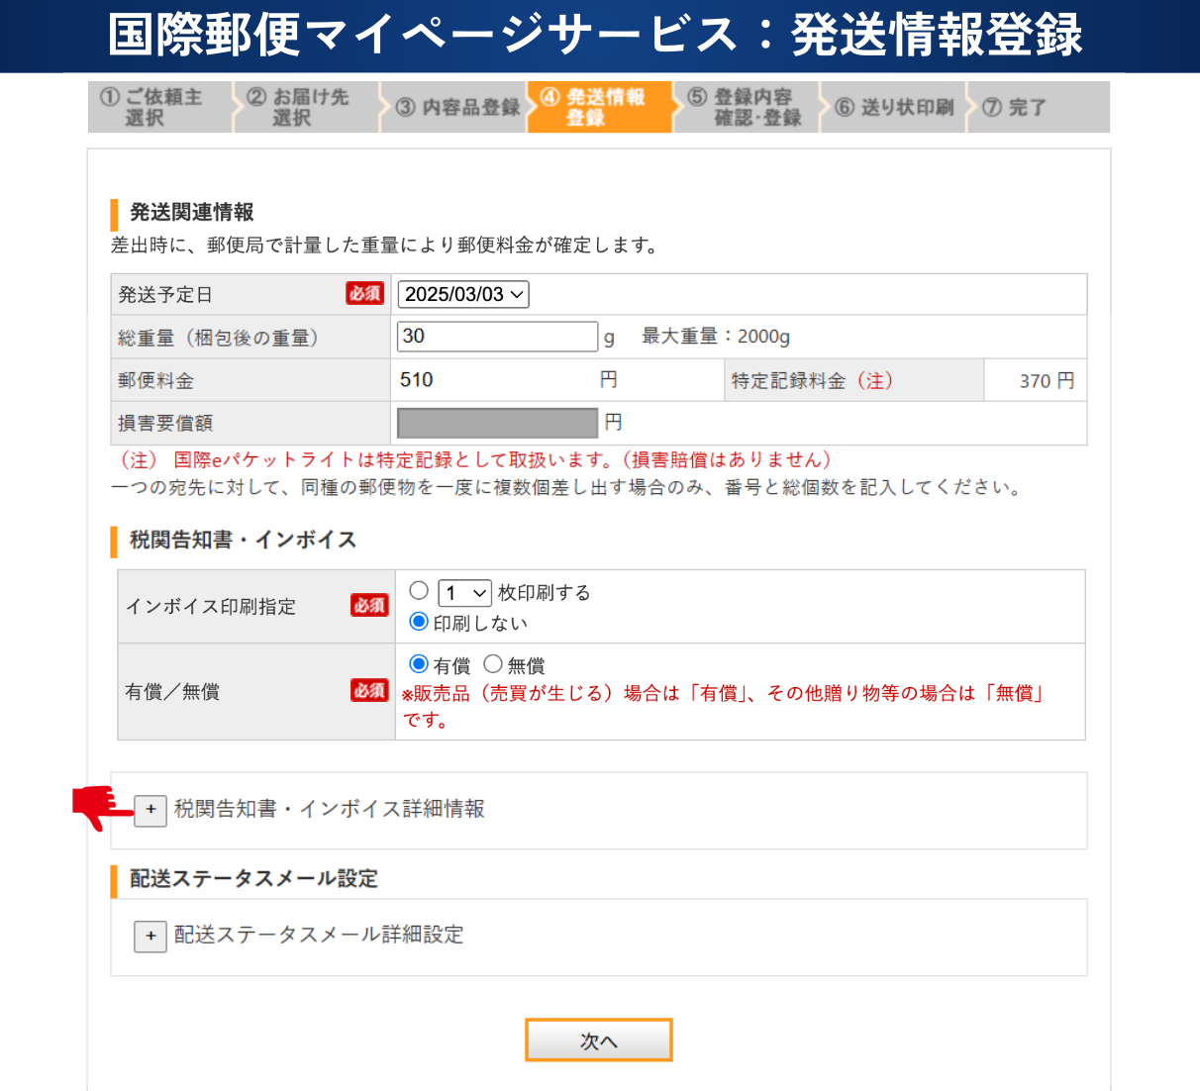Select step 4 発送情報登録 tab

coord(600,107)
